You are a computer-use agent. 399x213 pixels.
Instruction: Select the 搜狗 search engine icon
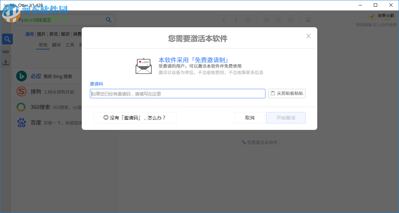pyautogui.click(x=22, y=92)
